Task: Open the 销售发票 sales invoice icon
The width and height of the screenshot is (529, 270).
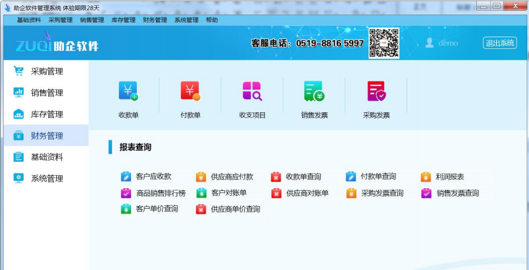Action: [314, 91]
